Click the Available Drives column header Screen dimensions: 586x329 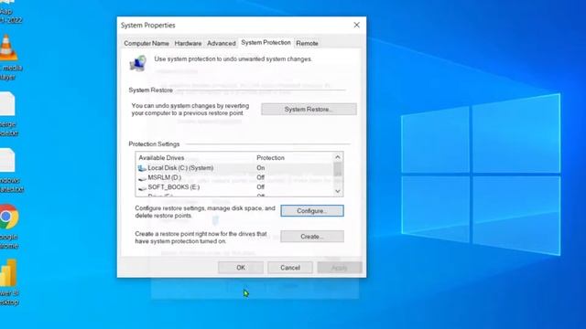tap(161, 158)
